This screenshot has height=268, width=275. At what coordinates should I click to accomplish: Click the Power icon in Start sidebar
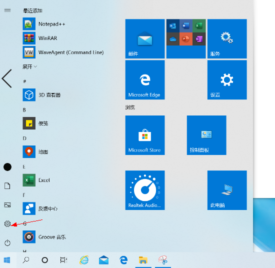pos(7,242)
